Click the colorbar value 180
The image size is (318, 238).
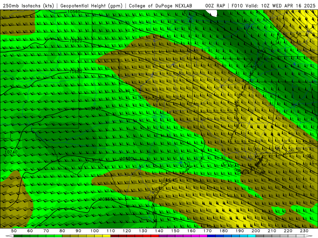(x=223, y=231)
